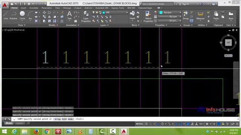Open the ByLayer lineweight dropdown
Screen dimensions: 241x135
(170, 16)
